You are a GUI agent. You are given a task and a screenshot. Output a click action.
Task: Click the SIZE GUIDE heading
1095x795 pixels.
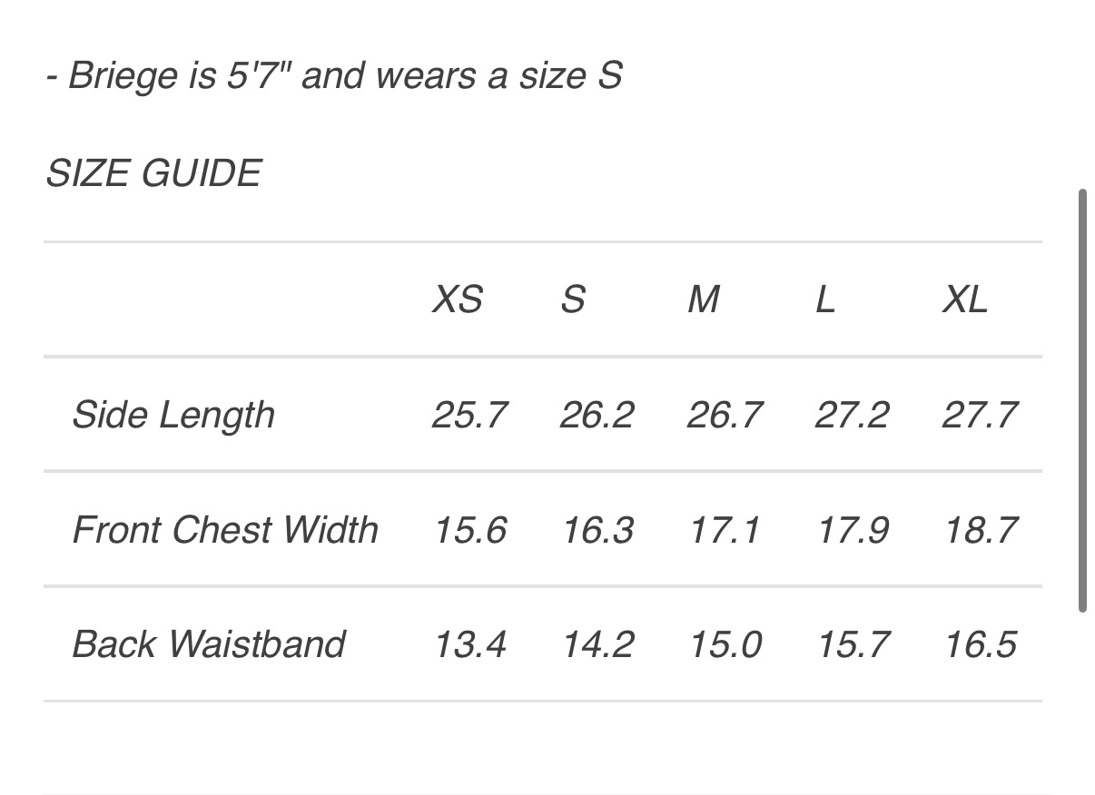pos(153,173)
